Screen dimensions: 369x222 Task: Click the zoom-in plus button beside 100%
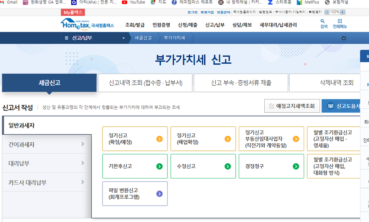[x=342, y=12]
